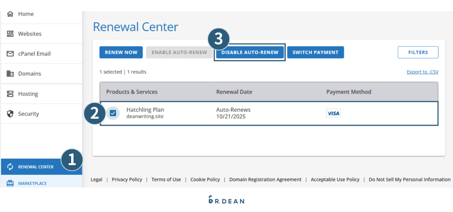Viewport: 453px width, 212px height.
Task: Click the VISA payment method logo
Action: (x=333, y=113)
